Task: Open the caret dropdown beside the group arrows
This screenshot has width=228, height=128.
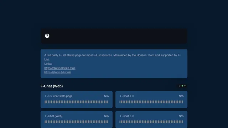Action: 185,86
